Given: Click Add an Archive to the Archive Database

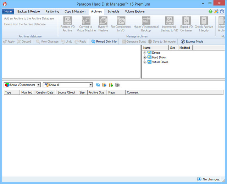Looking at the screenshot, I should (x=29, y=18).
